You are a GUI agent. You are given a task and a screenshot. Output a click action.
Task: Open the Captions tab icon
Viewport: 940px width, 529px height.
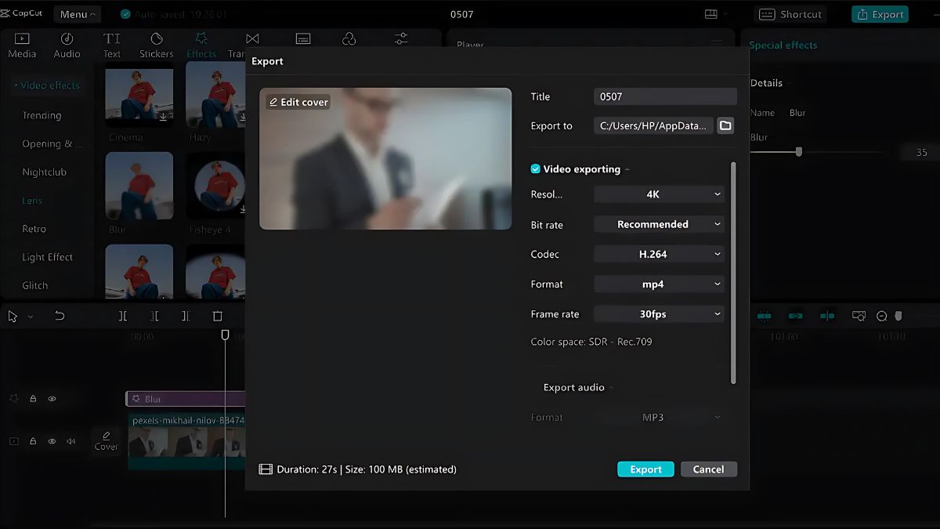303,39
